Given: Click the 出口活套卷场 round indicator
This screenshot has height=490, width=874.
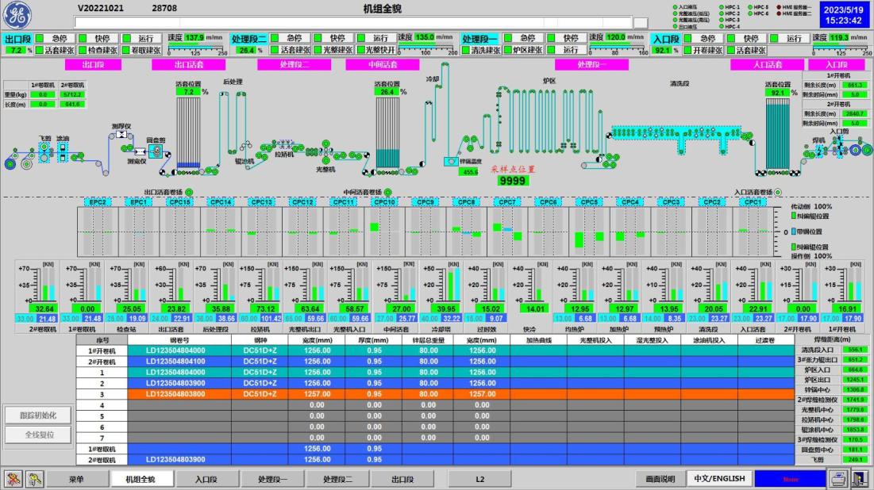Looking at the screenshot, I should tap(189, 192).
